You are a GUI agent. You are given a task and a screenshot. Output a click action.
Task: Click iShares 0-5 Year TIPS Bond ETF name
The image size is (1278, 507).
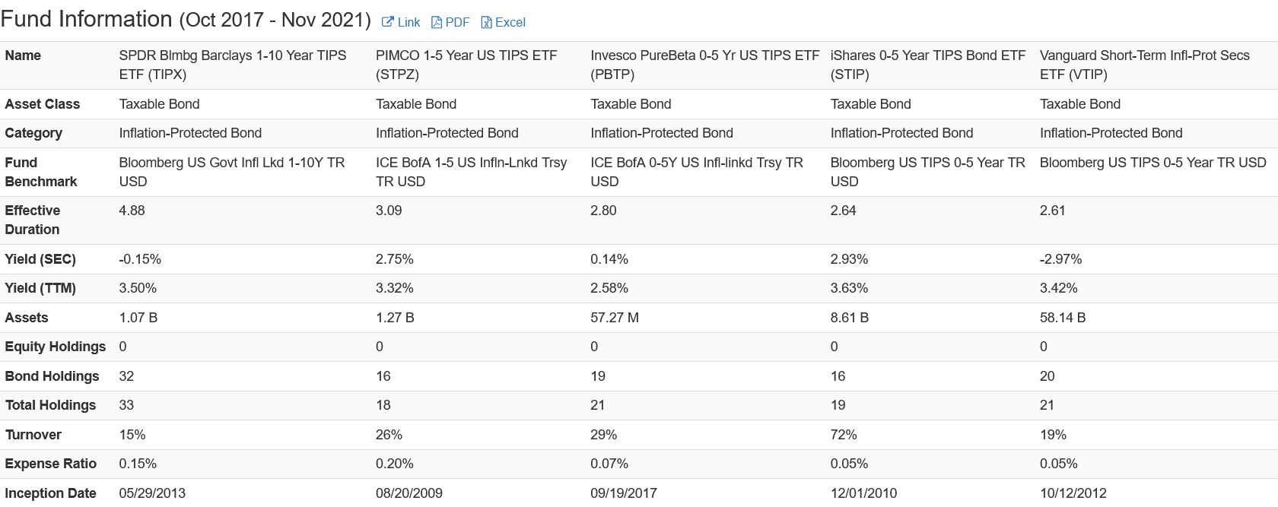pos(928,65)
